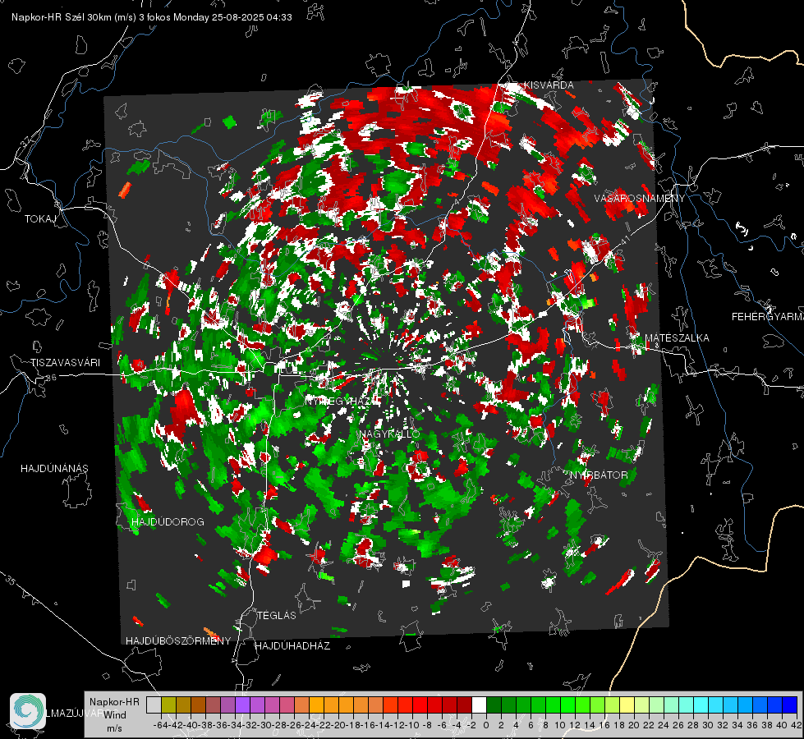Click the date 'Monday 25-08-2025 04:33'
The height and width of the screenshot is (739, 804).
[x=232, y=17]
